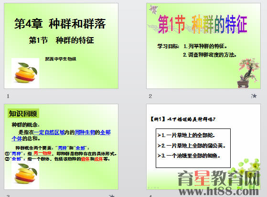Select the slide 4 thumbnail with 例1 question
This screenshot has width=267, height=197.
[x=203, y=147]
